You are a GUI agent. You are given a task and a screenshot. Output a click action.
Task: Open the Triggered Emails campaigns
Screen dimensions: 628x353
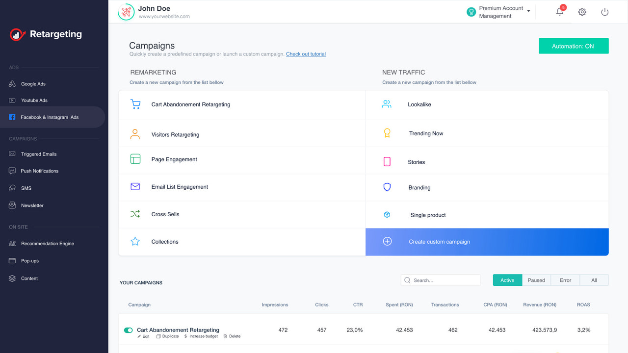pyautogui.click(x=38, y=154)
